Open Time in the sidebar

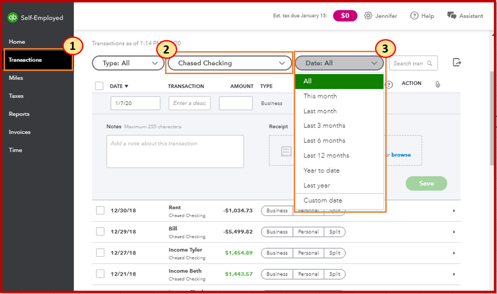point(15,150)
